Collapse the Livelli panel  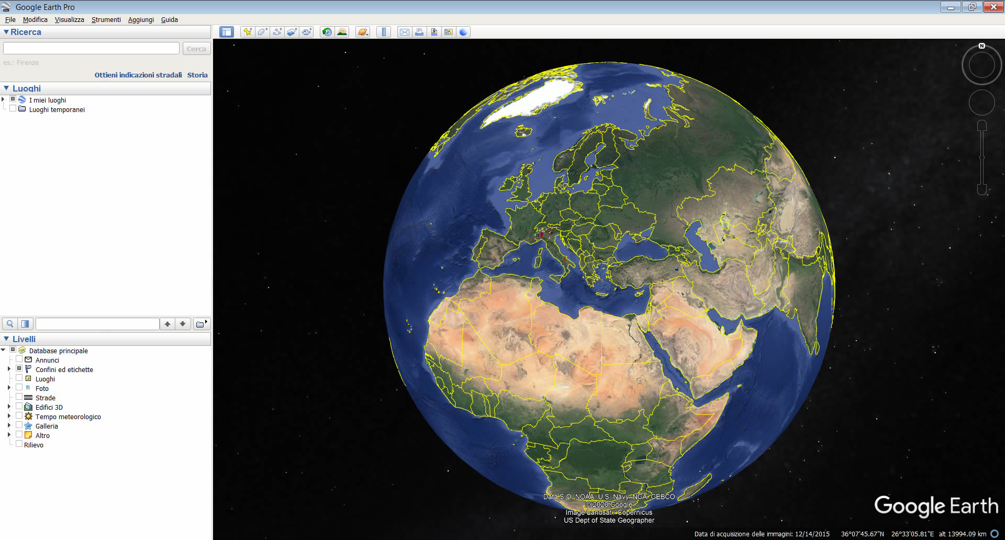coord(6,339)
